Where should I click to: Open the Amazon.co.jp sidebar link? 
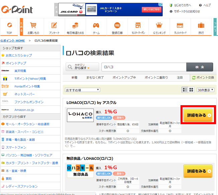24,110
